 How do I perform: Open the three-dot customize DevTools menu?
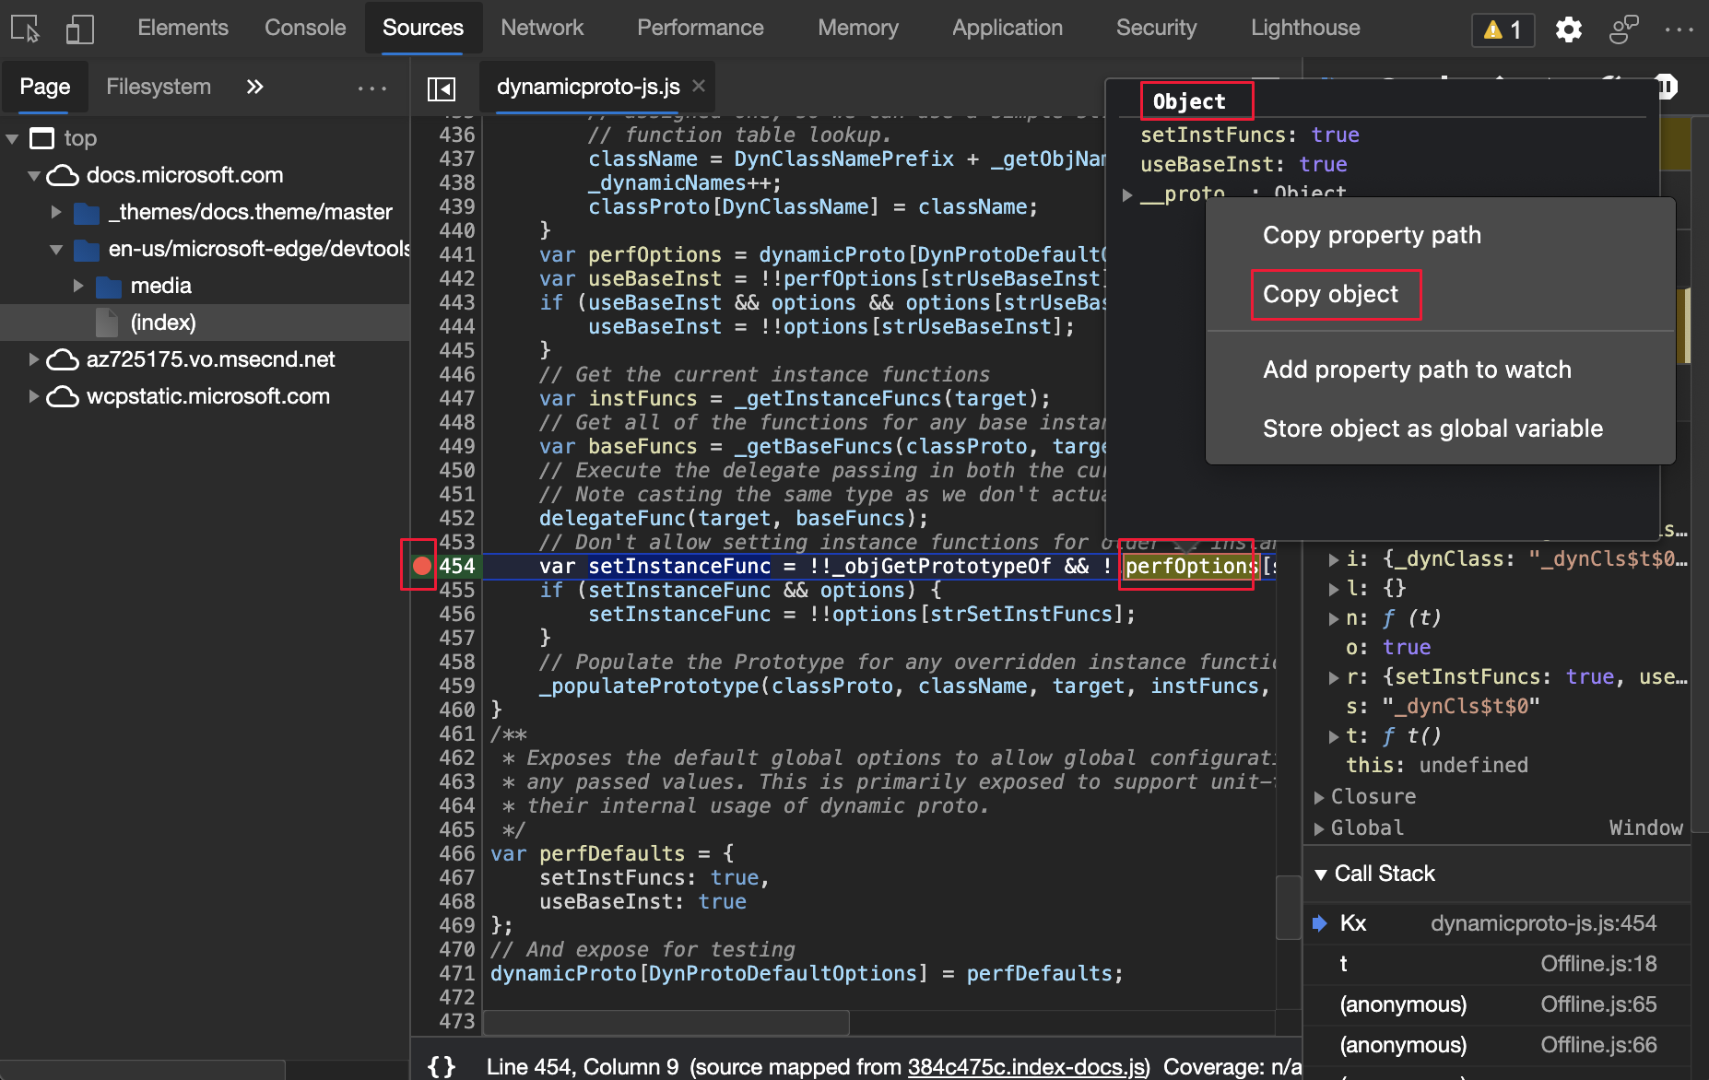[x=1680, y=29]
